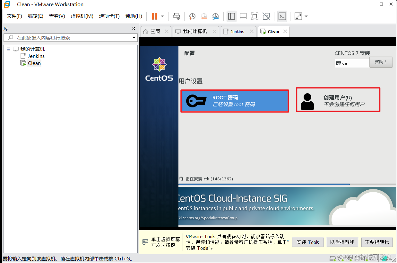Click the 以后提醒我 button
This screenshot has width=397, height=263.
point(342,242)
